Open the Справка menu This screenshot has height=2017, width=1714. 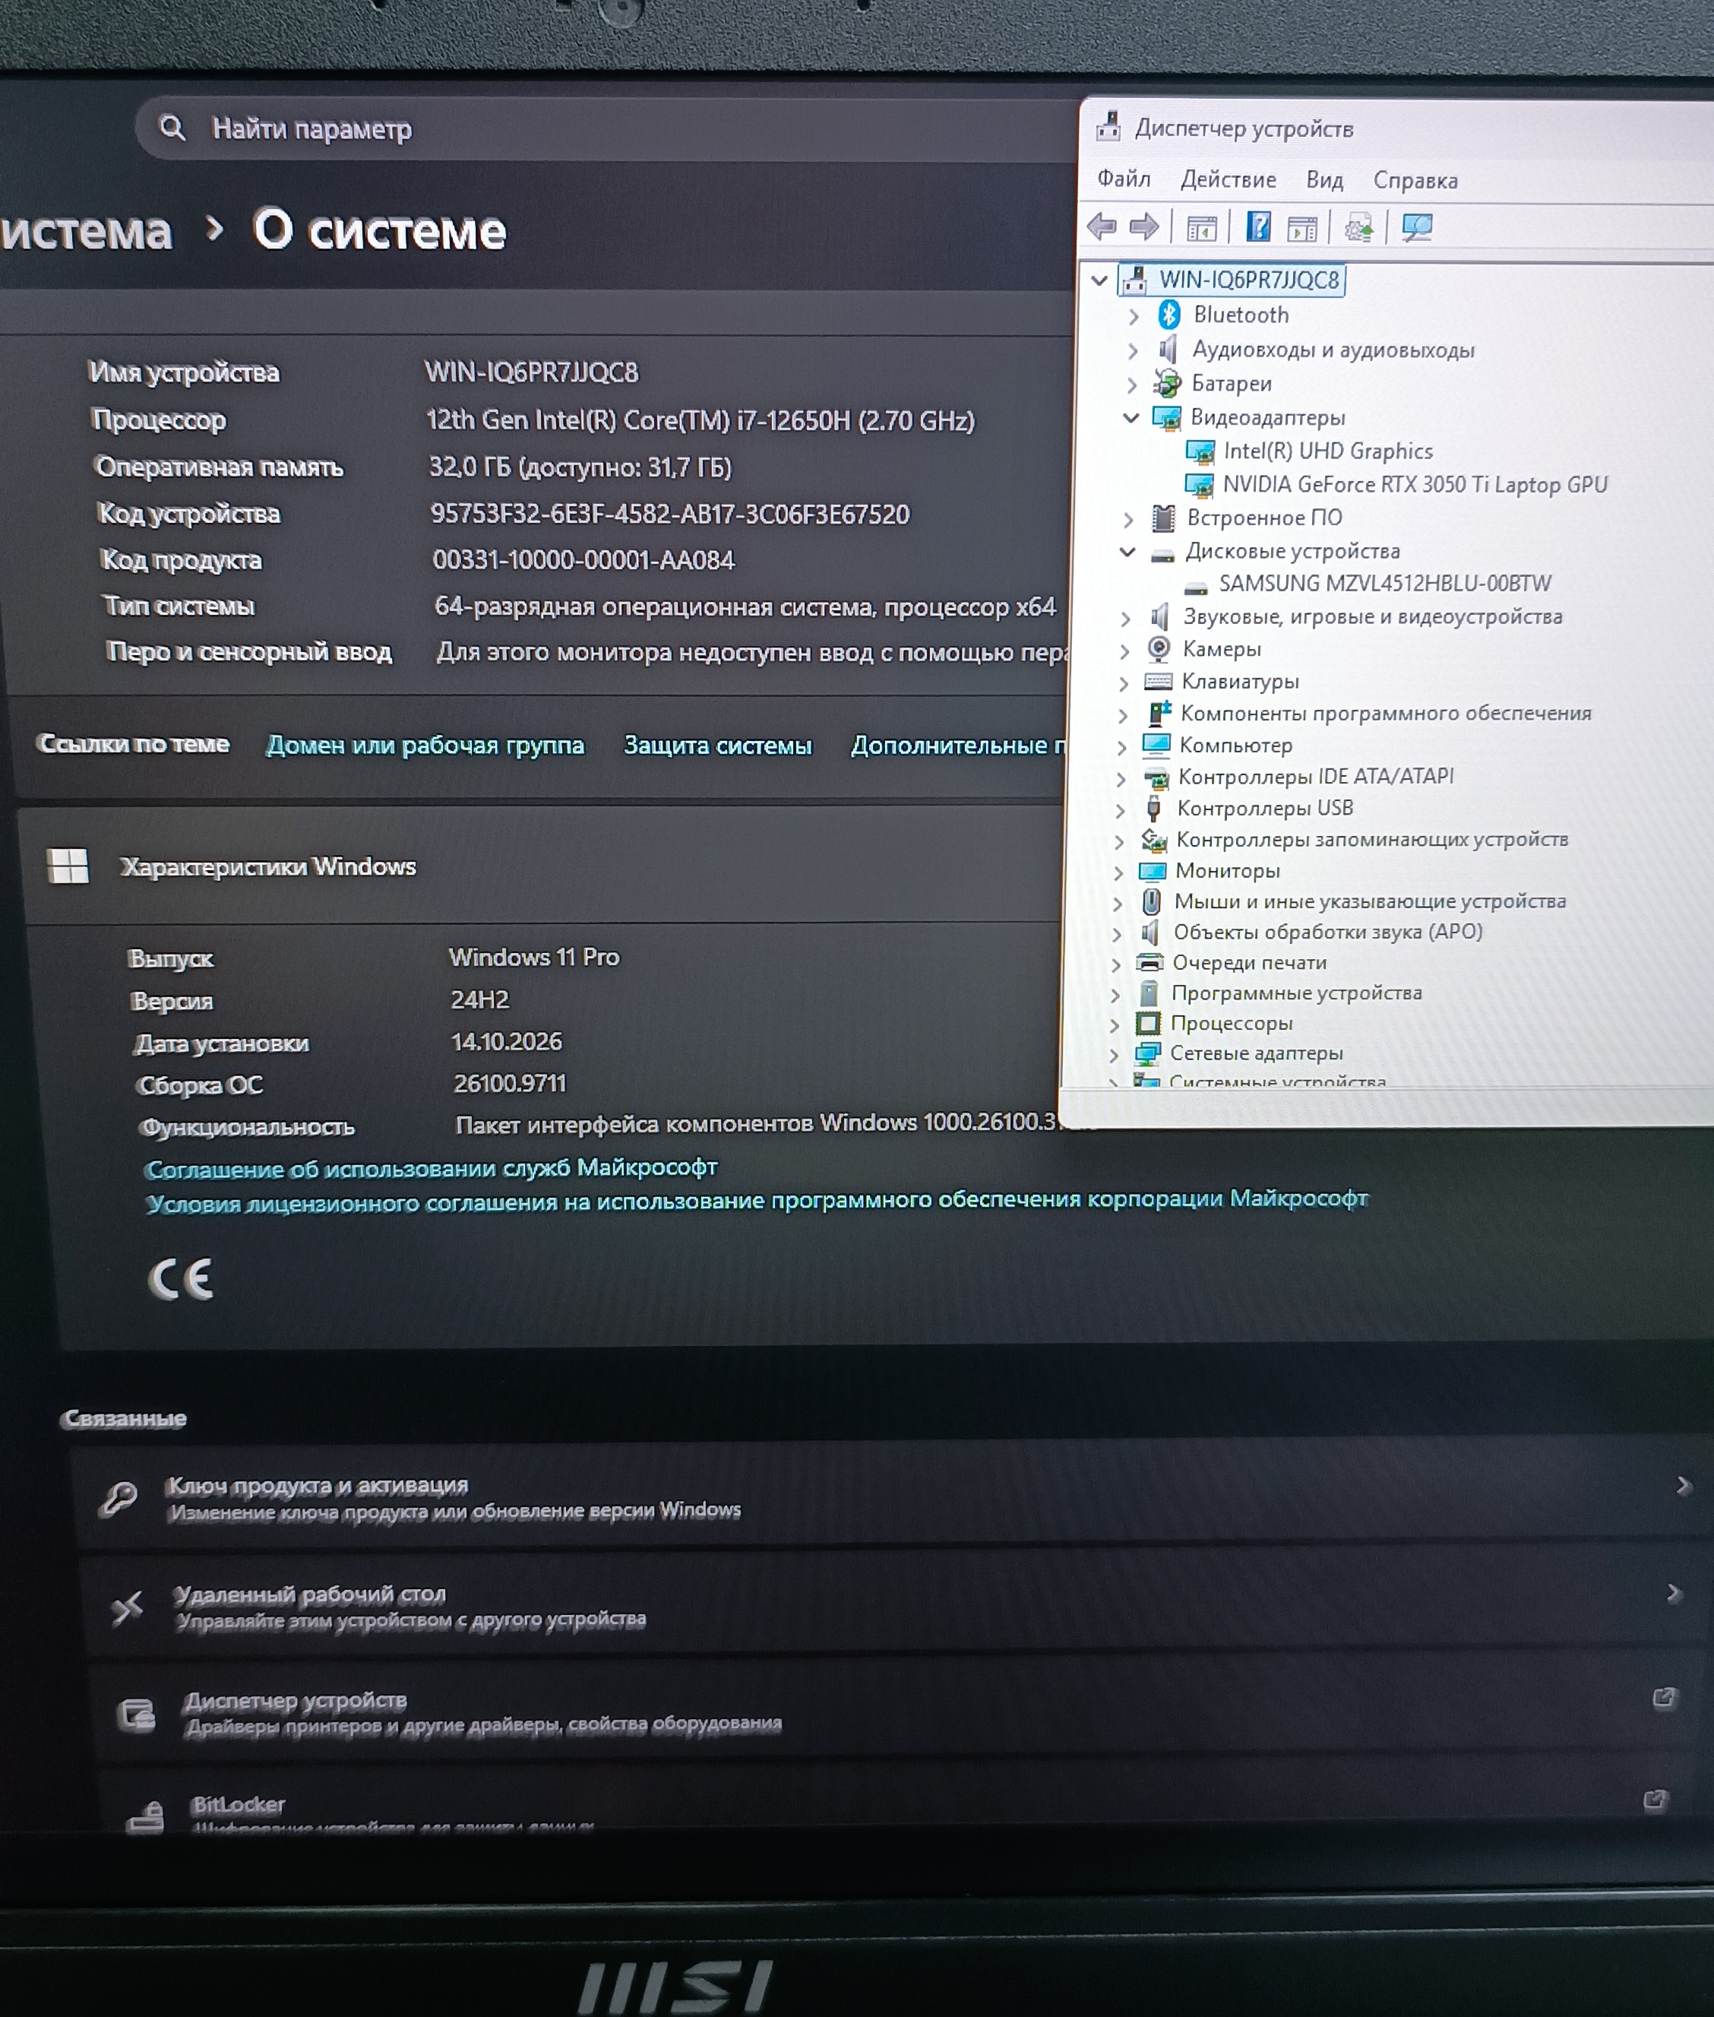pos(1415,181)
